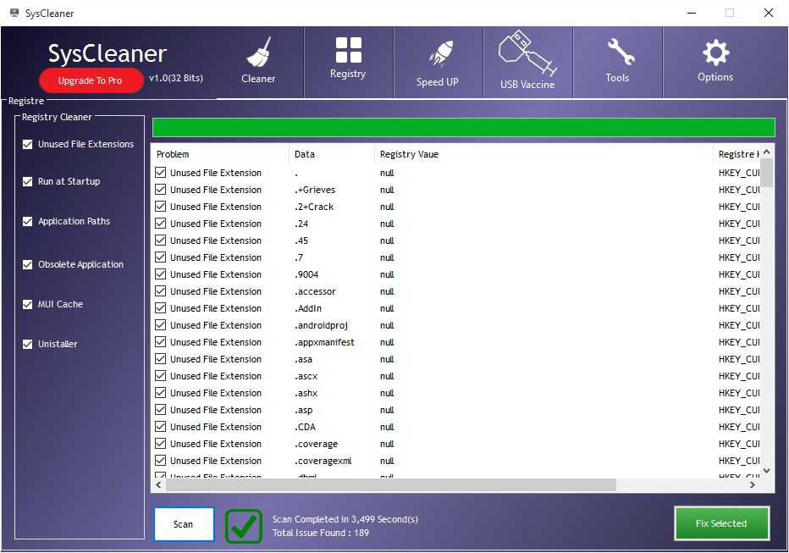Screen dimensions: 789x553
Task: Select the .45 data cell
Action: (301, 241)
